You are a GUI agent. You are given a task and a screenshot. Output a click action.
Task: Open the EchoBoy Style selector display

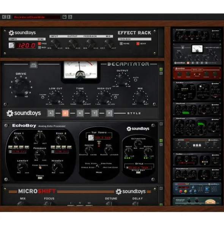pyautogui.click(x=139, y=168)
